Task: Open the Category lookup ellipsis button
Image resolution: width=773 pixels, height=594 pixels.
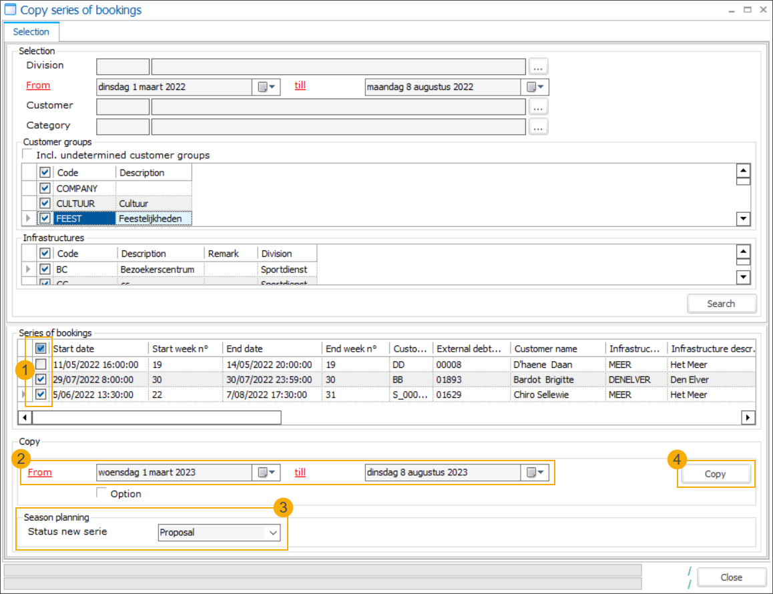Action: point(539,126)
